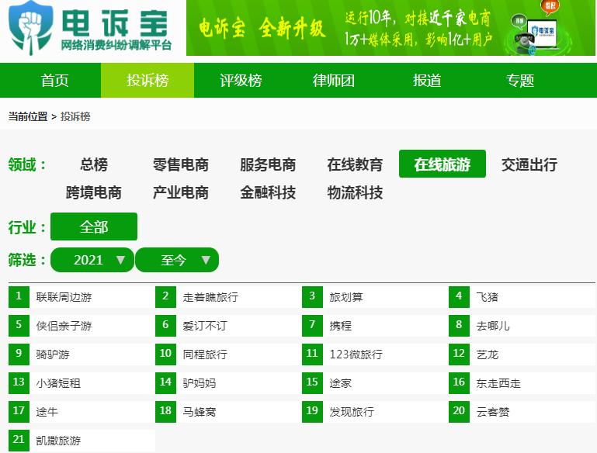The image size is (597, 453).
Task: Open rank 1 联联周边游
Action: click(82, 297)
